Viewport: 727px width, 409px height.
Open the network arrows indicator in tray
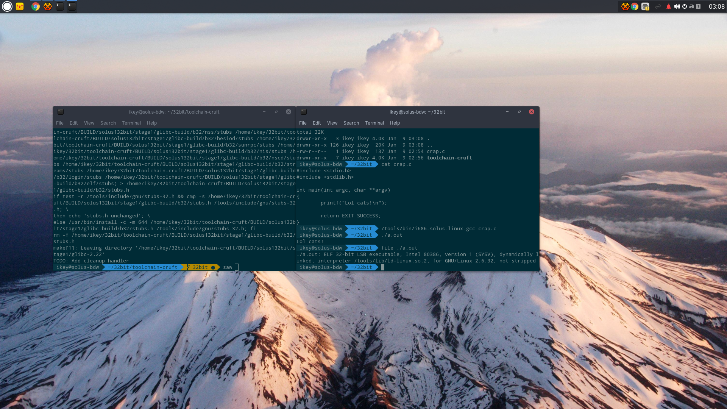658,6
